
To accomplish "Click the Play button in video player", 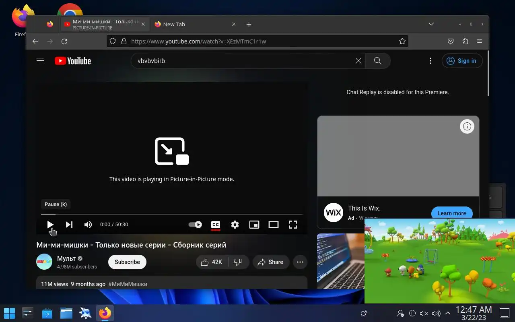I will (x=50, y=225).
